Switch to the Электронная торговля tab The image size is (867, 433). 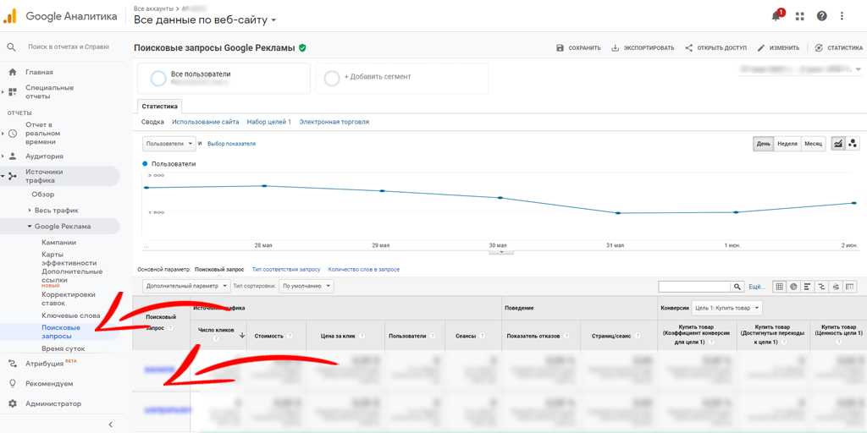(334, 122)
